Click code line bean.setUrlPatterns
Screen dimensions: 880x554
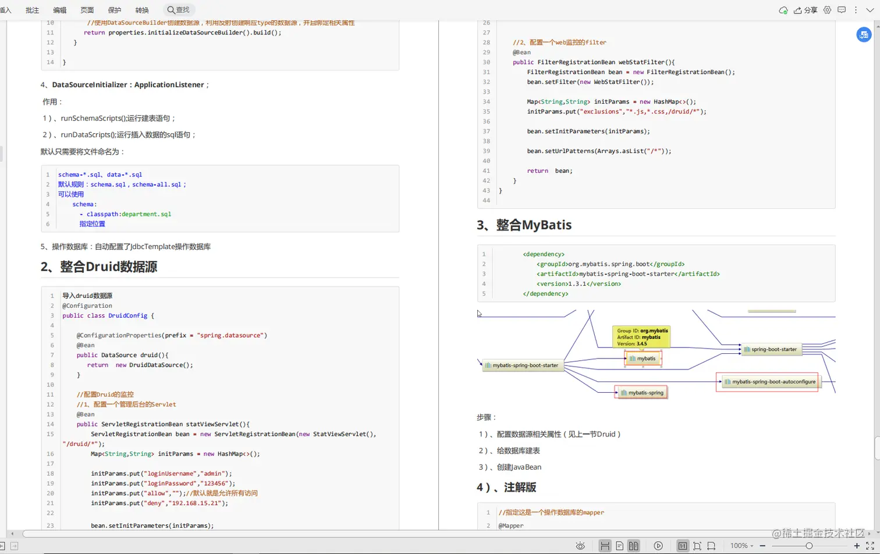pyautogui.click(x=599, y=151)
